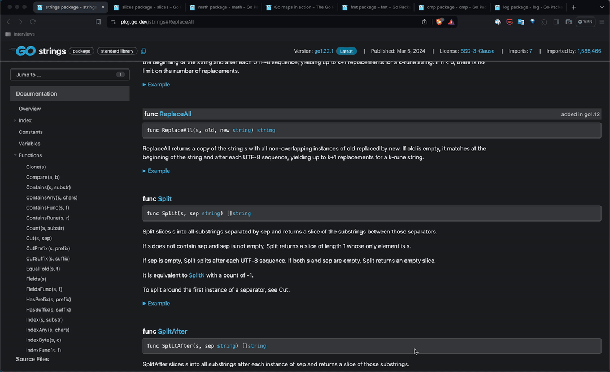Toggle the browser sidebar panel icon

[x=556, y=22]
